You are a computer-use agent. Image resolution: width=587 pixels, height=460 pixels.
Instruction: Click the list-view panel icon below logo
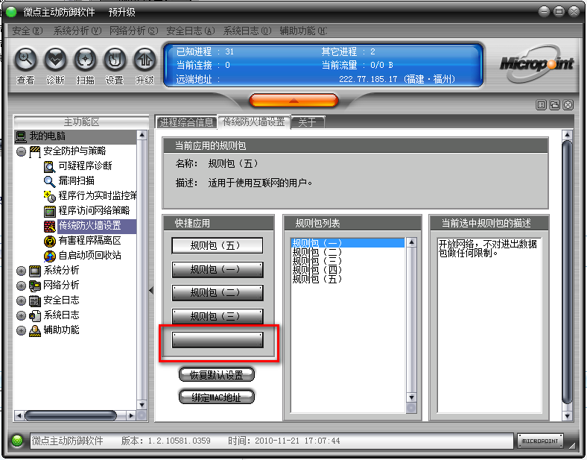coord(541,105)
